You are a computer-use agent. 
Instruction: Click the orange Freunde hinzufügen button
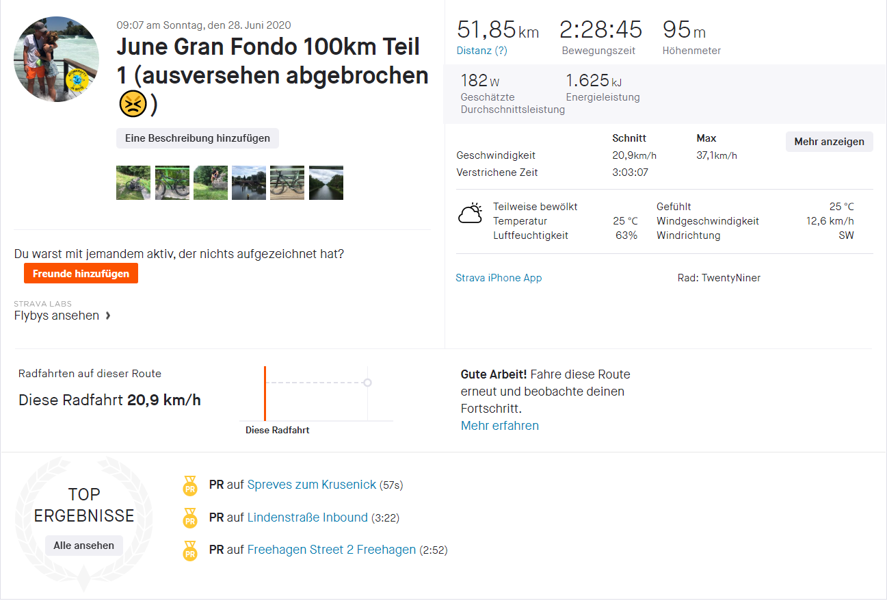[81, 273]
